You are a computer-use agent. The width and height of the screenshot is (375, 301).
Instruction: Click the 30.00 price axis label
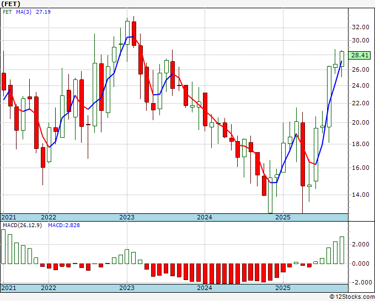coord(361,40)
